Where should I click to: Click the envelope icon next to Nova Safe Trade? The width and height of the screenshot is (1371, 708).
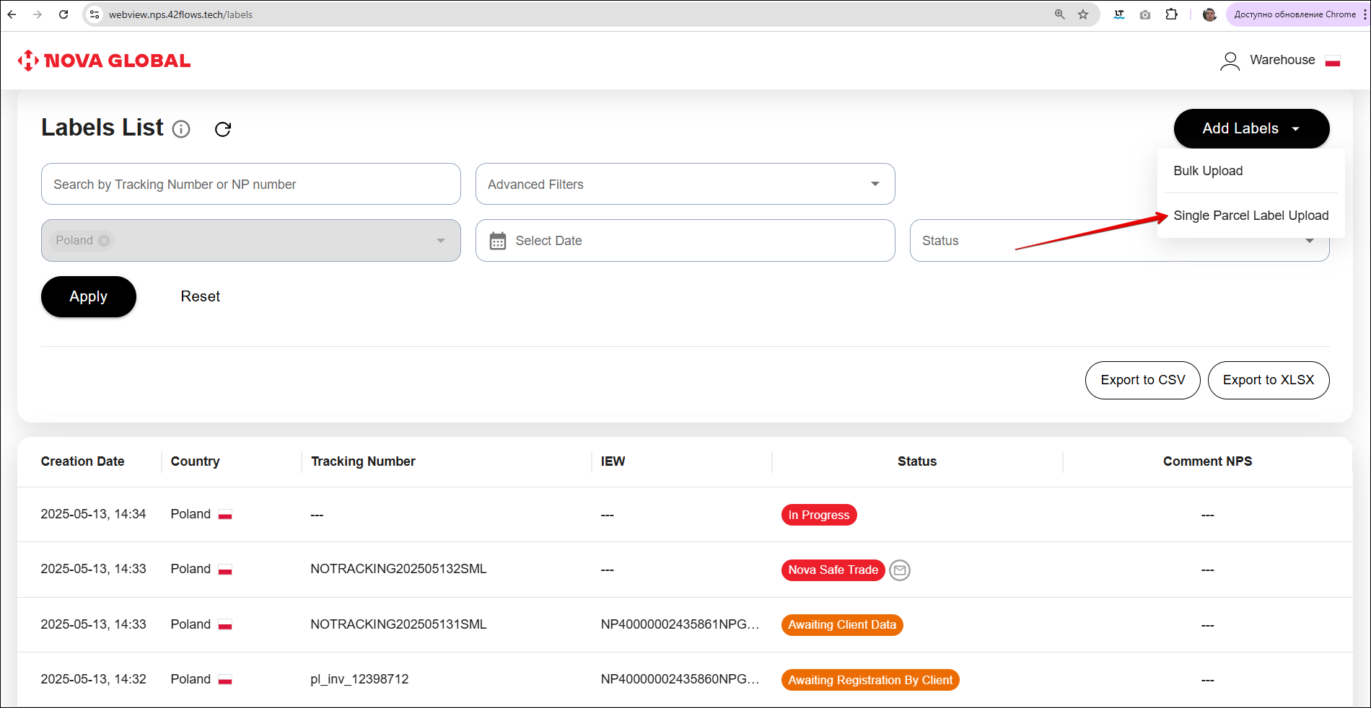click(899, 570)
